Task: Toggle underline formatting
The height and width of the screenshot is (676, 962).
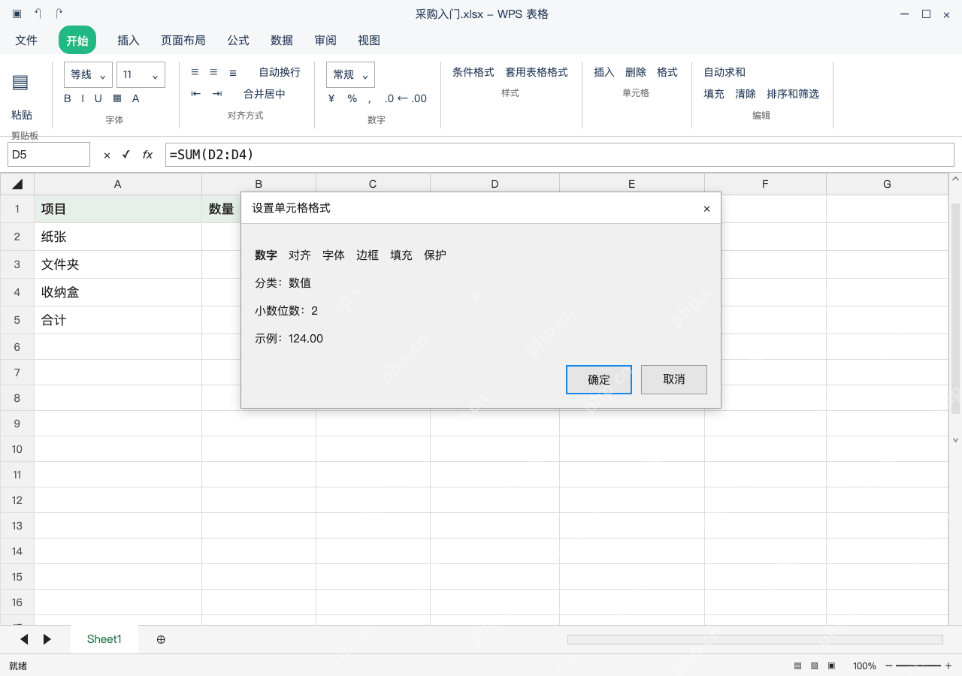Action: pyautogui.click(x=98, y=98)
